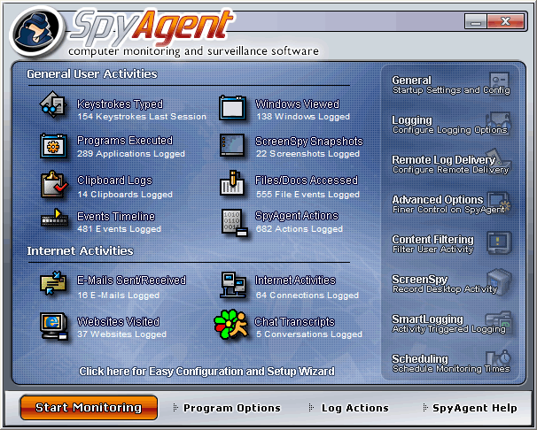Click '138 Windows Logged' text

[303, 117]
